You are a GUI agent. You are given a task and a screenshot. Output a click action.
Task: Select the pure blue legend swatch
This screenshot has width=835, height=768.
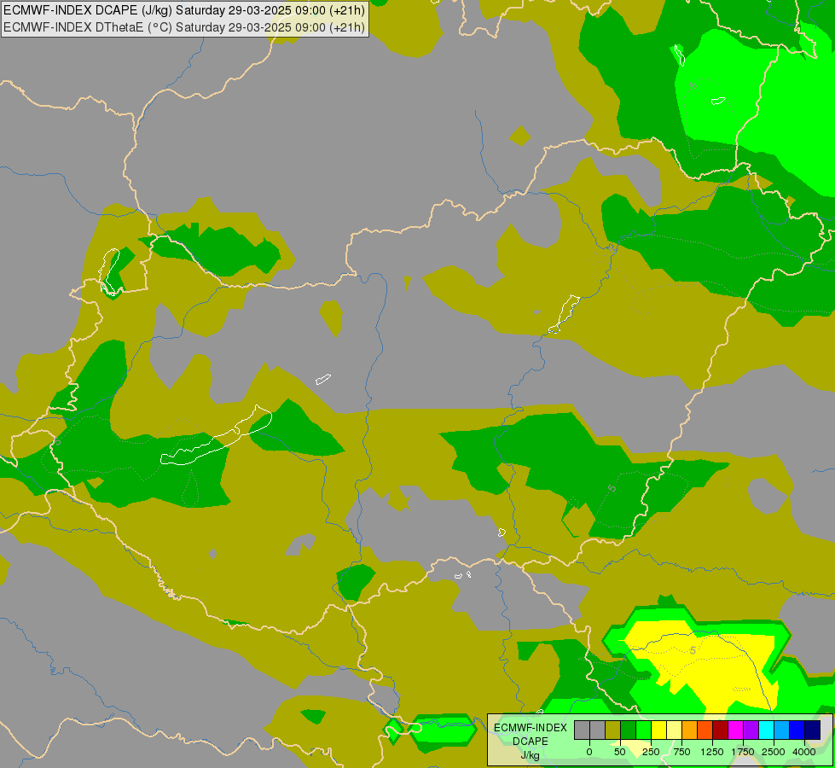click(x=797, y=730)
